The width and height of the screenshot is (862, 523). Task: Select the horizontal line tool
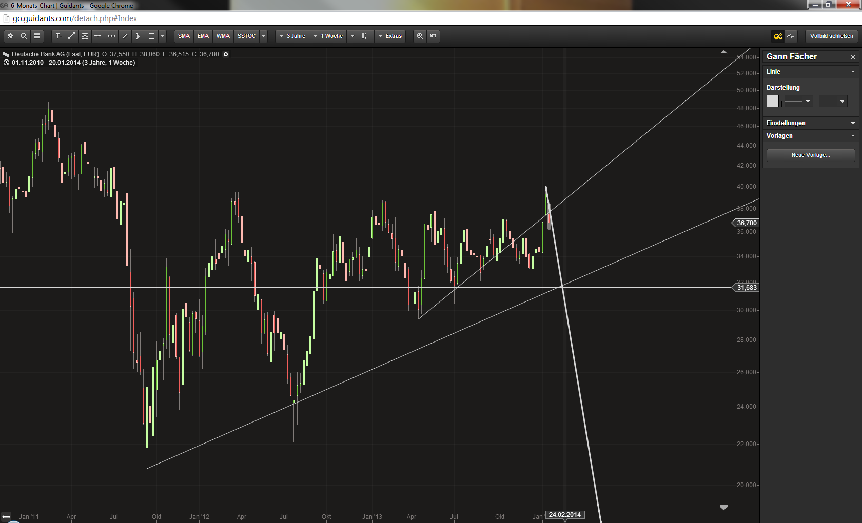click(x=98, y=36)
